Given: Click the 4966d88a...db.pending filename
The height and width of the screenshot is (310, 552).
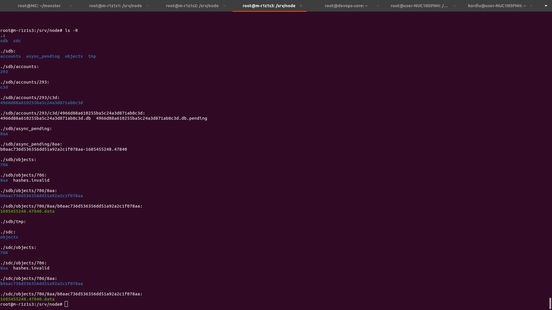Looking at the screenshot, I should click(152, 118).
